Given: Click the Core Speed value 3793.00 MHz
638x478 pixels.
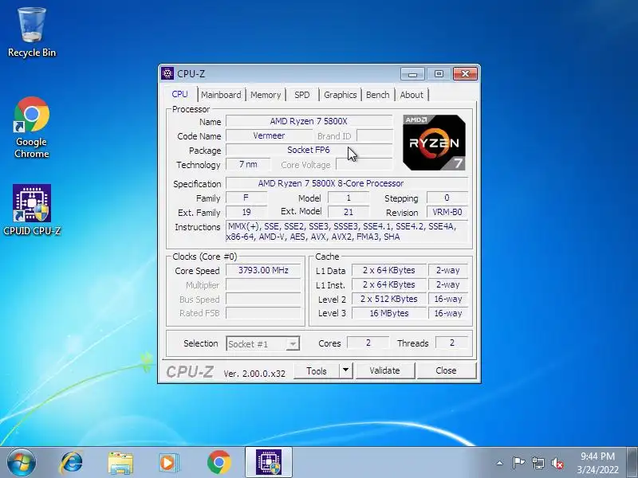Looking at the screenshot, I should click(263, 270).
